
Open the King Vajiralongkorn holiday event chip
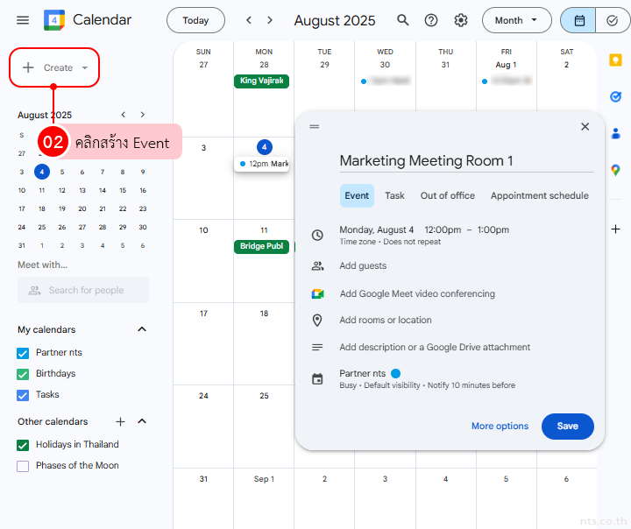point(261,81)
